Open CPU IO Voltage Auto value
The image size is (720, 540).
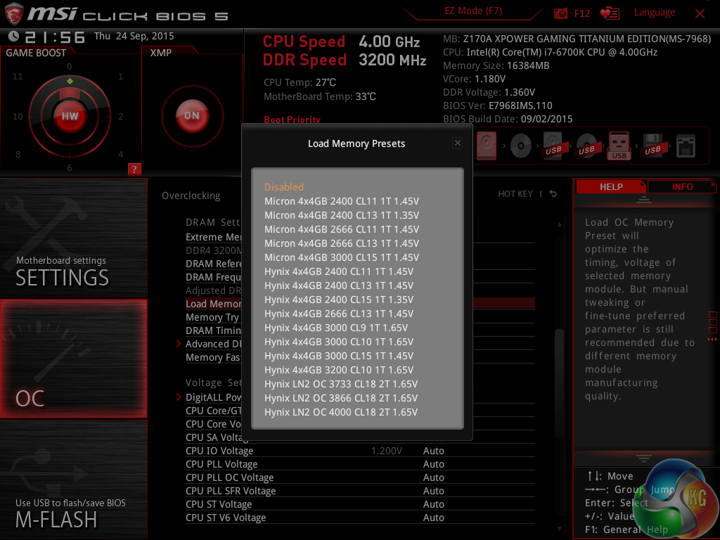433,451
